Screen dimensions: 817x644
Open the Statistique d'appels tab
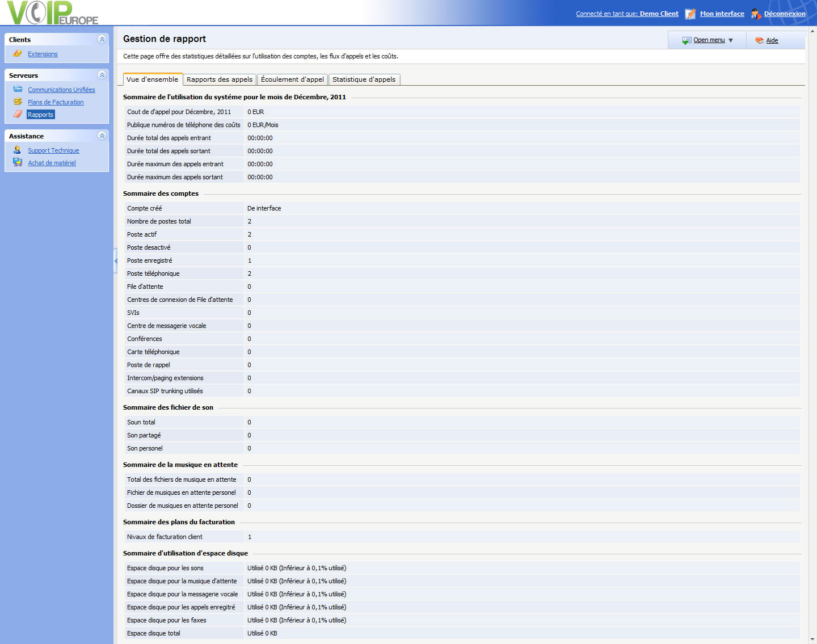point(364,79)
